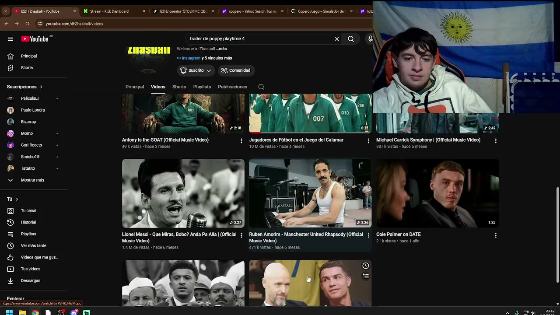Screen dimensions: 560x315
Task: Open the browser tab search dropdown
Action: tap(6, 11)
